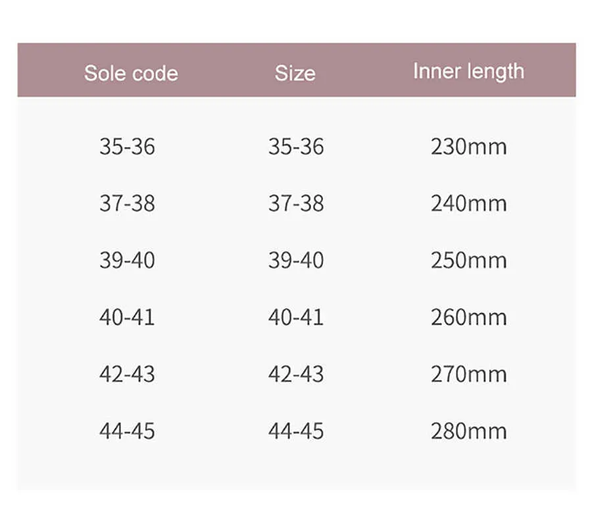
Task: Click size value 35-36
Action: tap(296, 147)
